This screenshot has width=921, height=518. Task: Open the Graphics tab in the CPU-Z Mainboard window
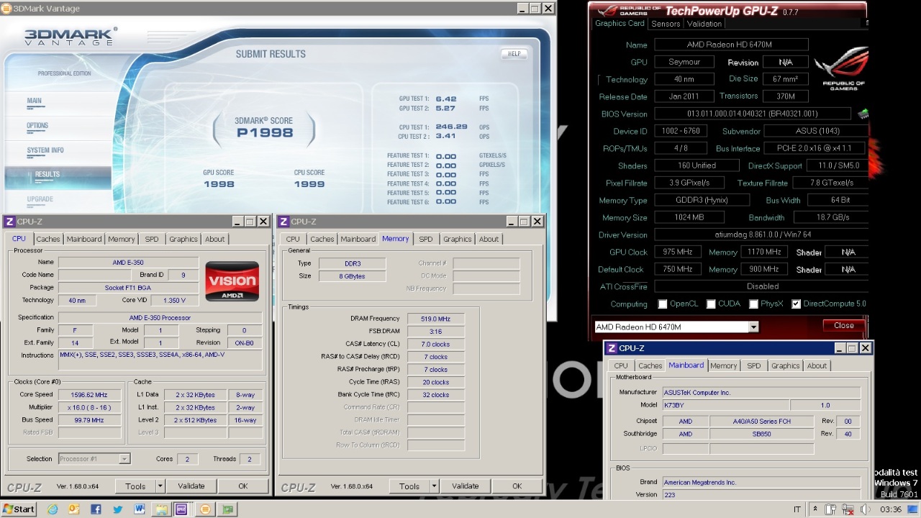[785, 365]
